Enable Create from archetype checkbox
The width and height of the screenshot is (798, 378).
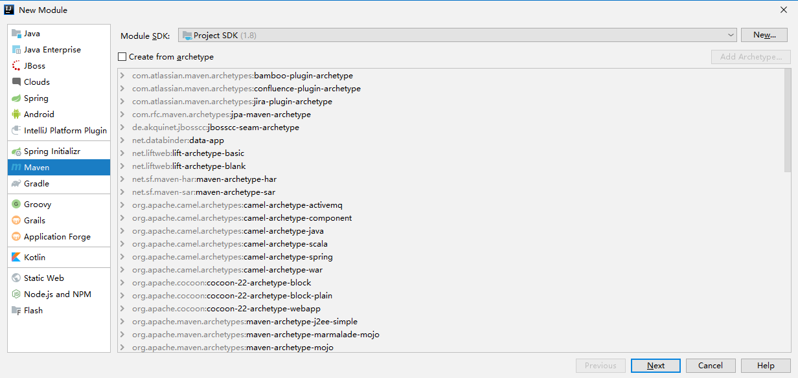pos(122,57)
